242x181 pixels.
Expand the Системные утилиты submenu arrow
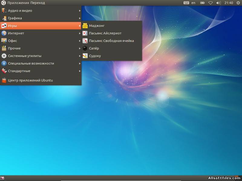tap(80, 56)
